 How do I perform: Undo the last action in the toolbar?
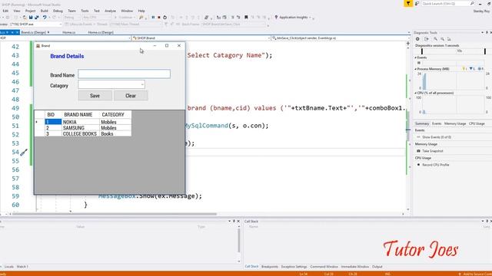point(45,17)
